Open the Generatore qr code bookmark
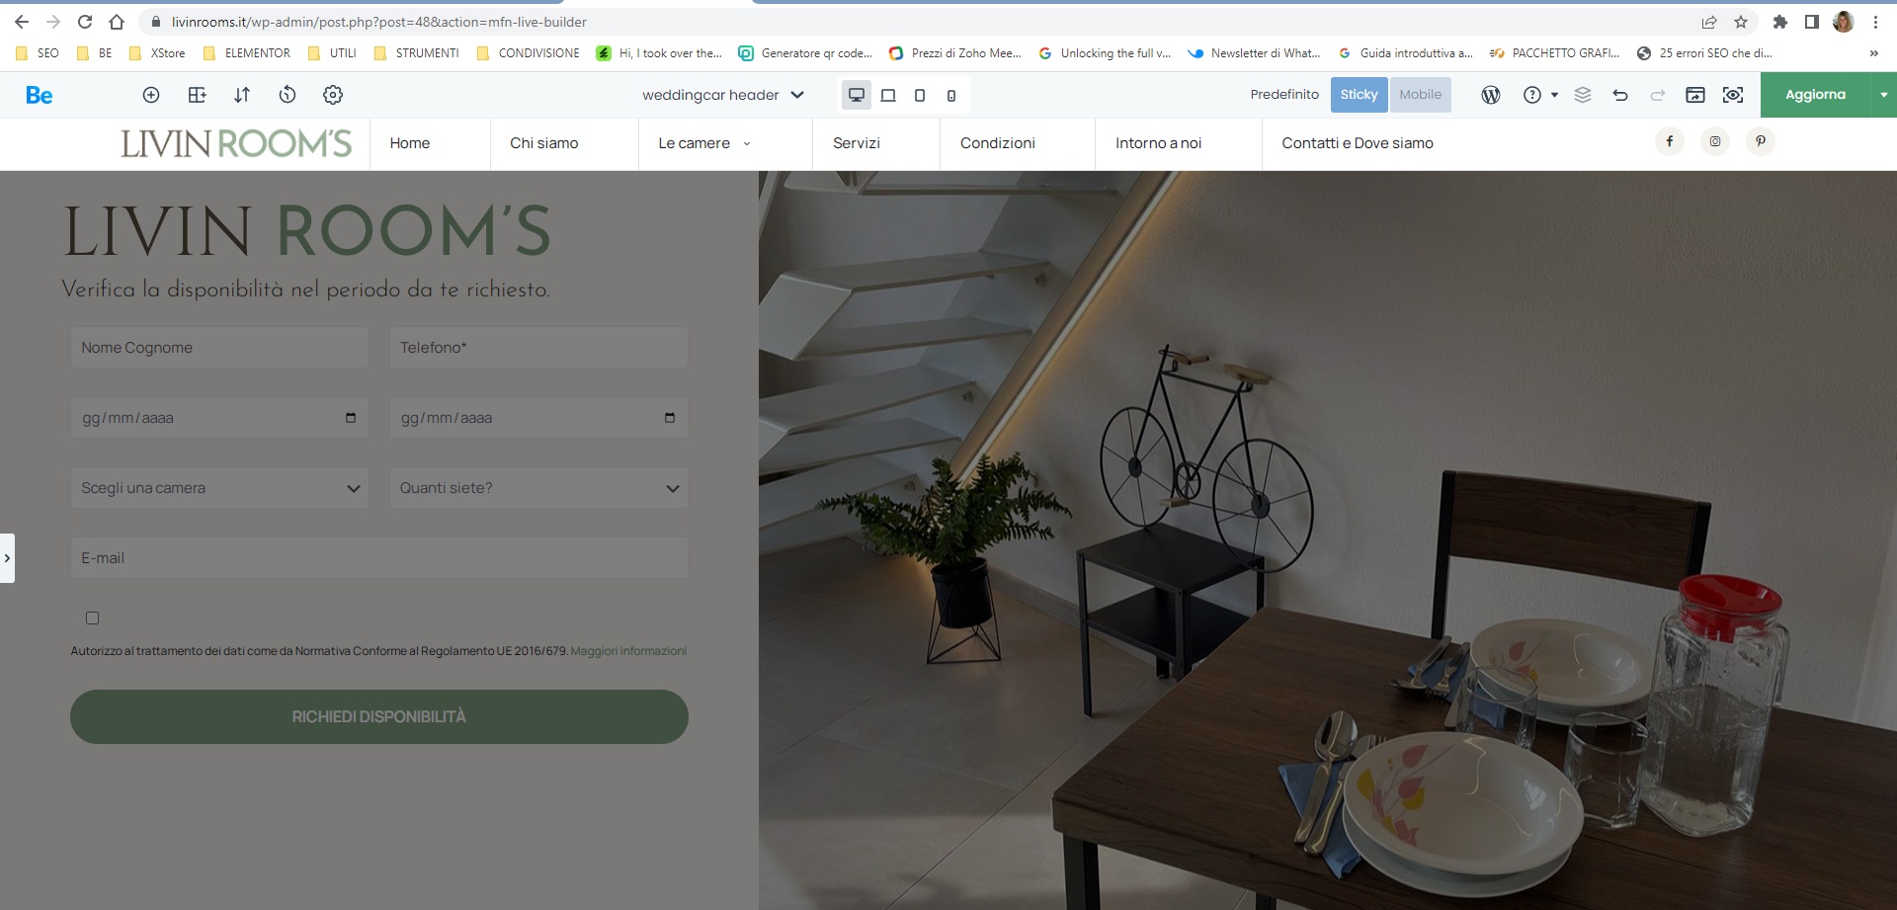The image size is (1897, 910). click(806, 53)
